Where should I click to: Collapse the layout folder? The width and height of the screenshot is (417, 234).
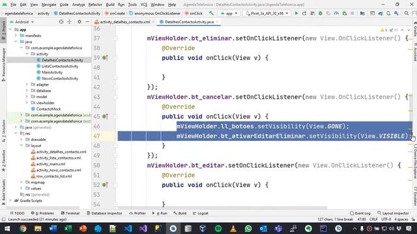(x=22, y=146)
